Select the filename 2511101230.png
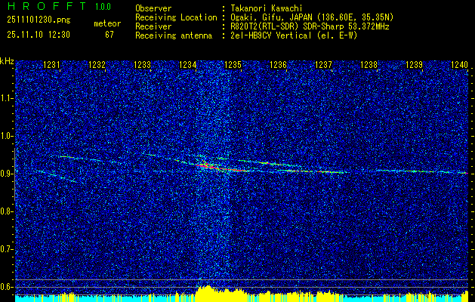Screen dimensions: 475x302 [x=39, y=20]
